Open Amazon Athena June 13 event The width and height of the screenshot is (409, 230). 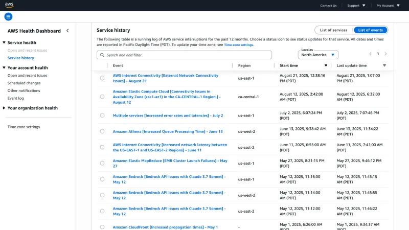pyautogui.click(x=168, y=131)
